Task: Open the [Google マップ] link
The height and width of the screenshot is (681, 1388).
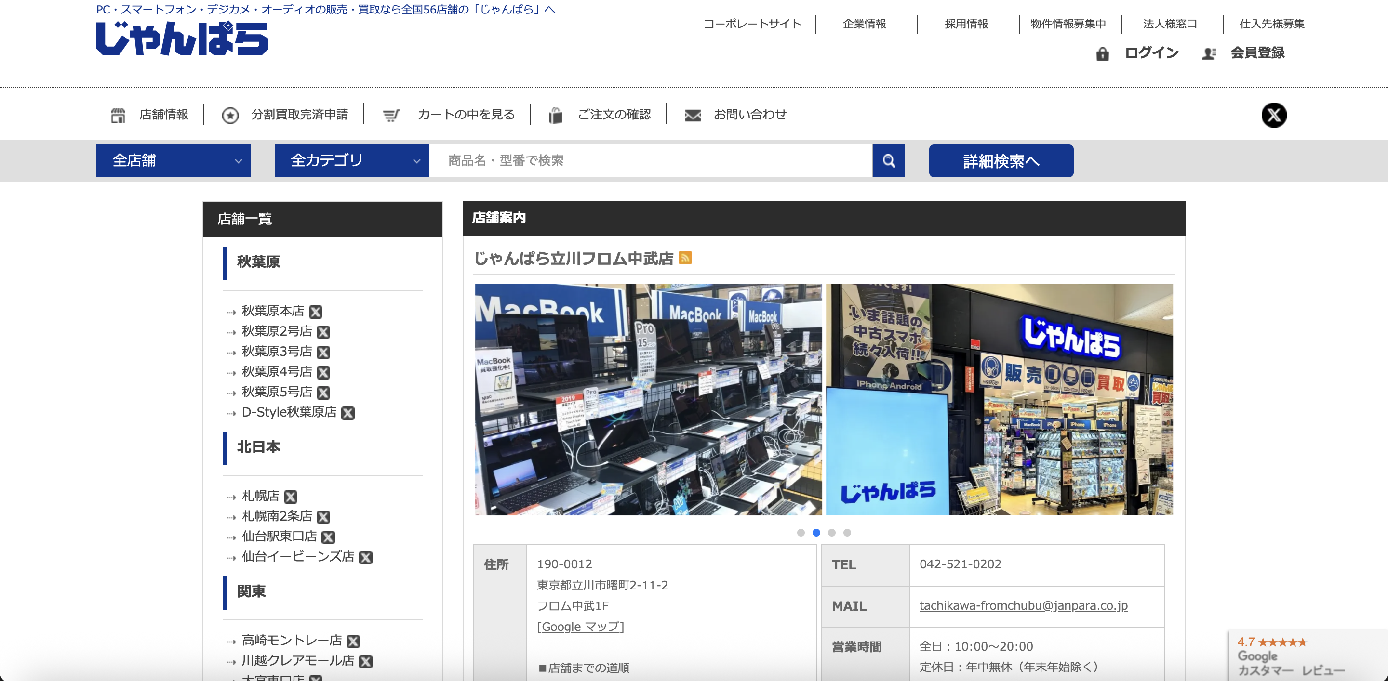Action: pyautogui.click(x=580, y=627)
